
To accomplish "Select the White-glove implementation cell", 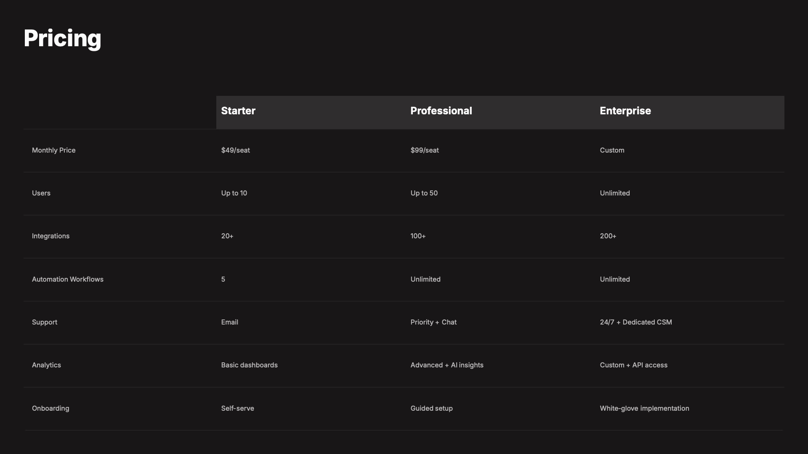I will coord(644,409).
